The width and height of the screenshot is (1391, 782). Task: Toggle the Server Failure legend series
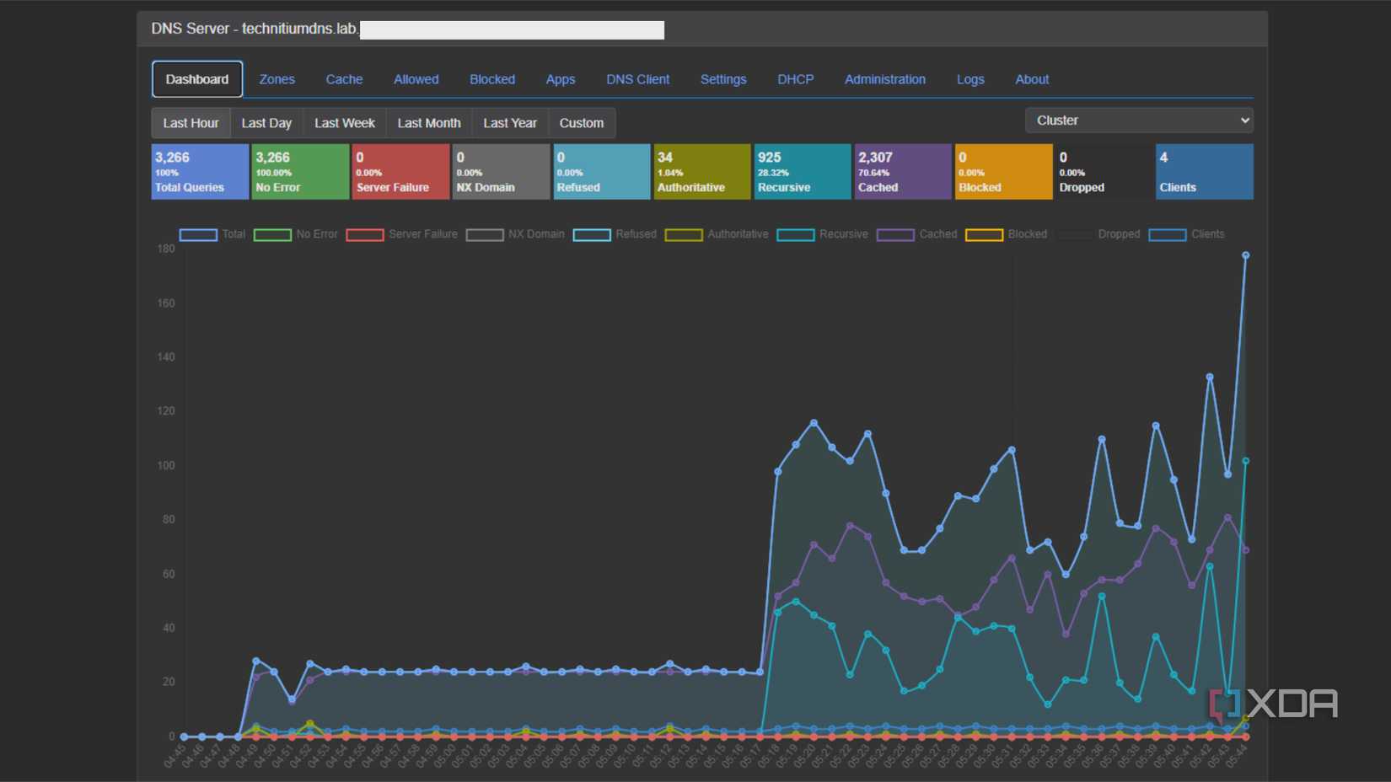tap(402, 234)
